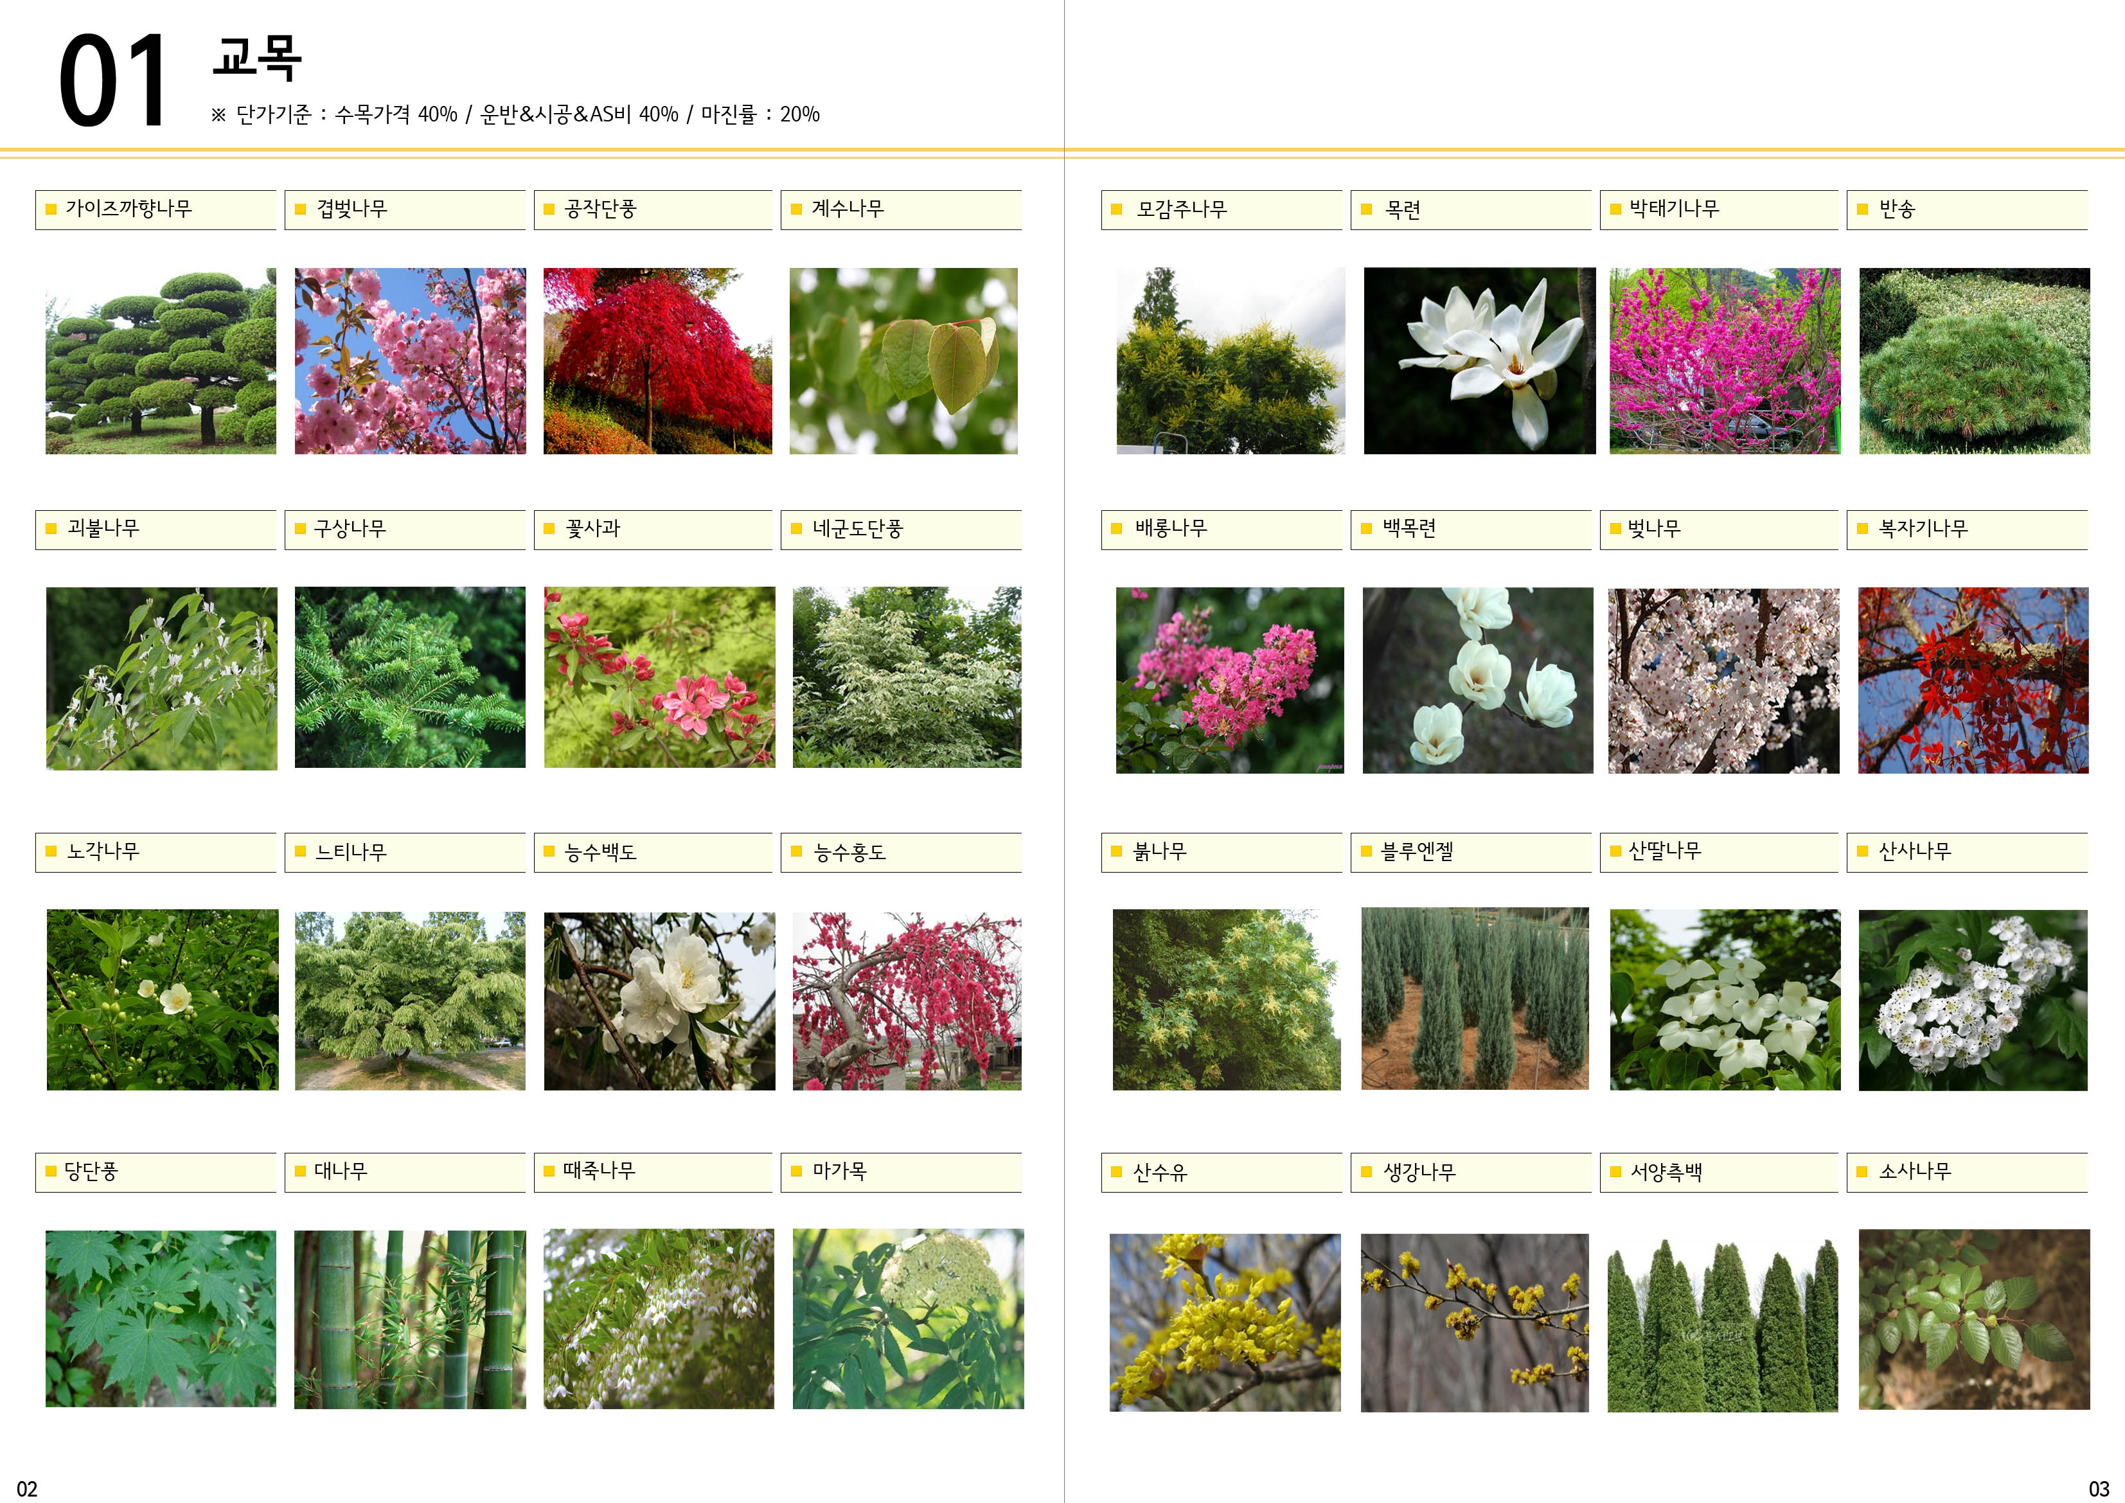Click the 박태기나무 magenta blossom photo
The height and width of the screenshot is (1503, 2125).
click(1724, 361)
